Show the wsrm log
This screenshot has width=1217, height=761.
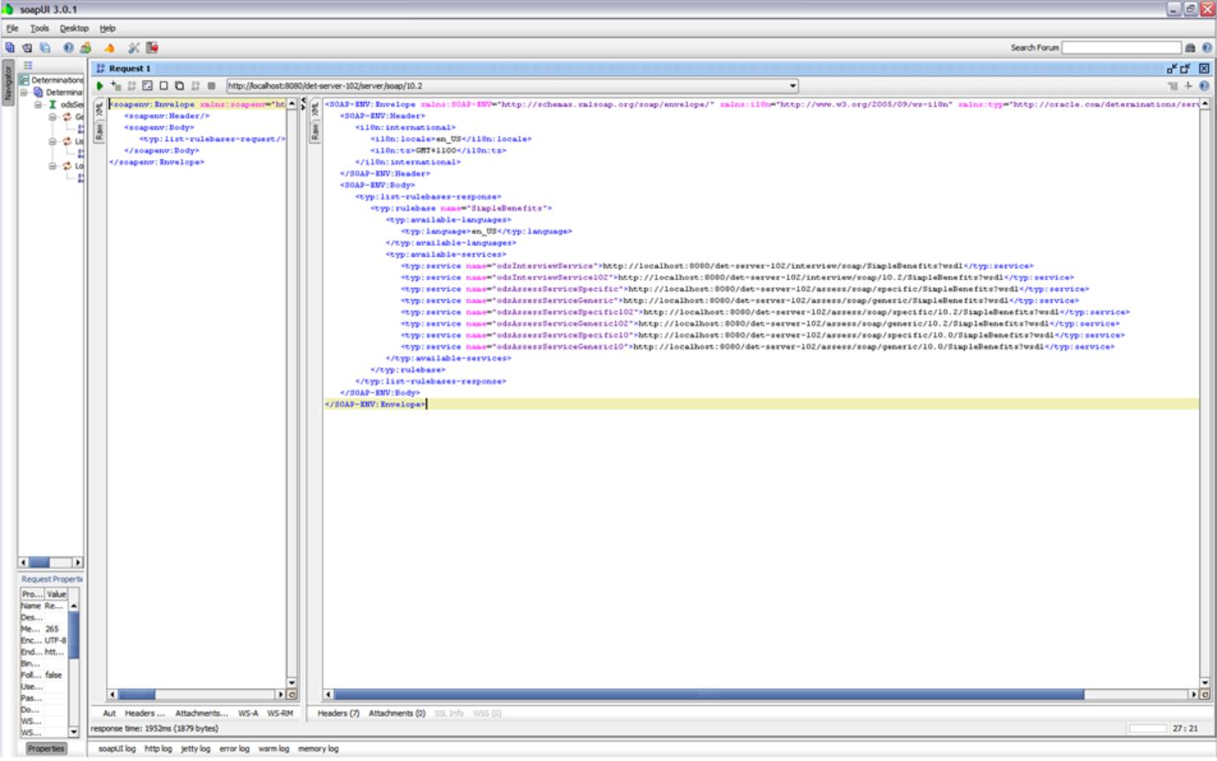[274, 749]
